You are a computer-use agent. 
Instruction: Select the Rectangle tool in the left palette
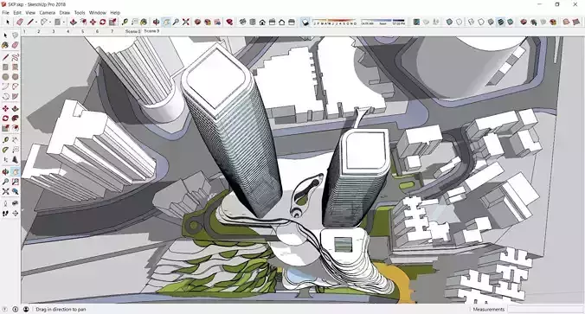coord(5,67)
